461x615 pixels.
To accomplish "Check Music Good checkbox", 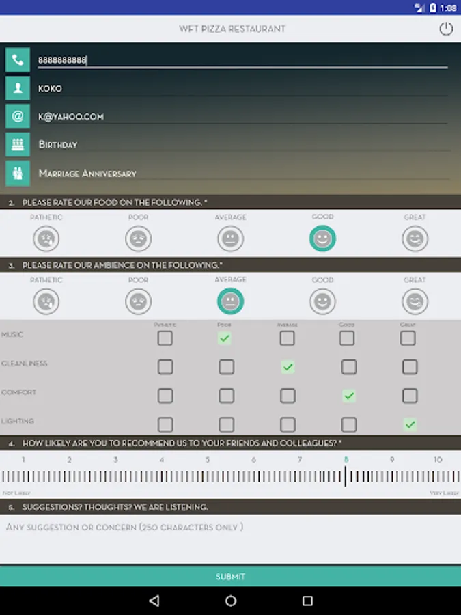I will tap(347, 338).
